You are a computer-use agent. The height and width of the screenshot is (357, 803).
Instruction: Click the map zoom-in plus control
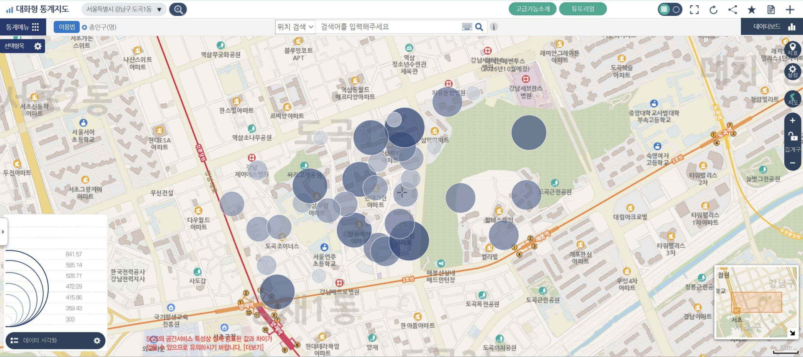792,121
